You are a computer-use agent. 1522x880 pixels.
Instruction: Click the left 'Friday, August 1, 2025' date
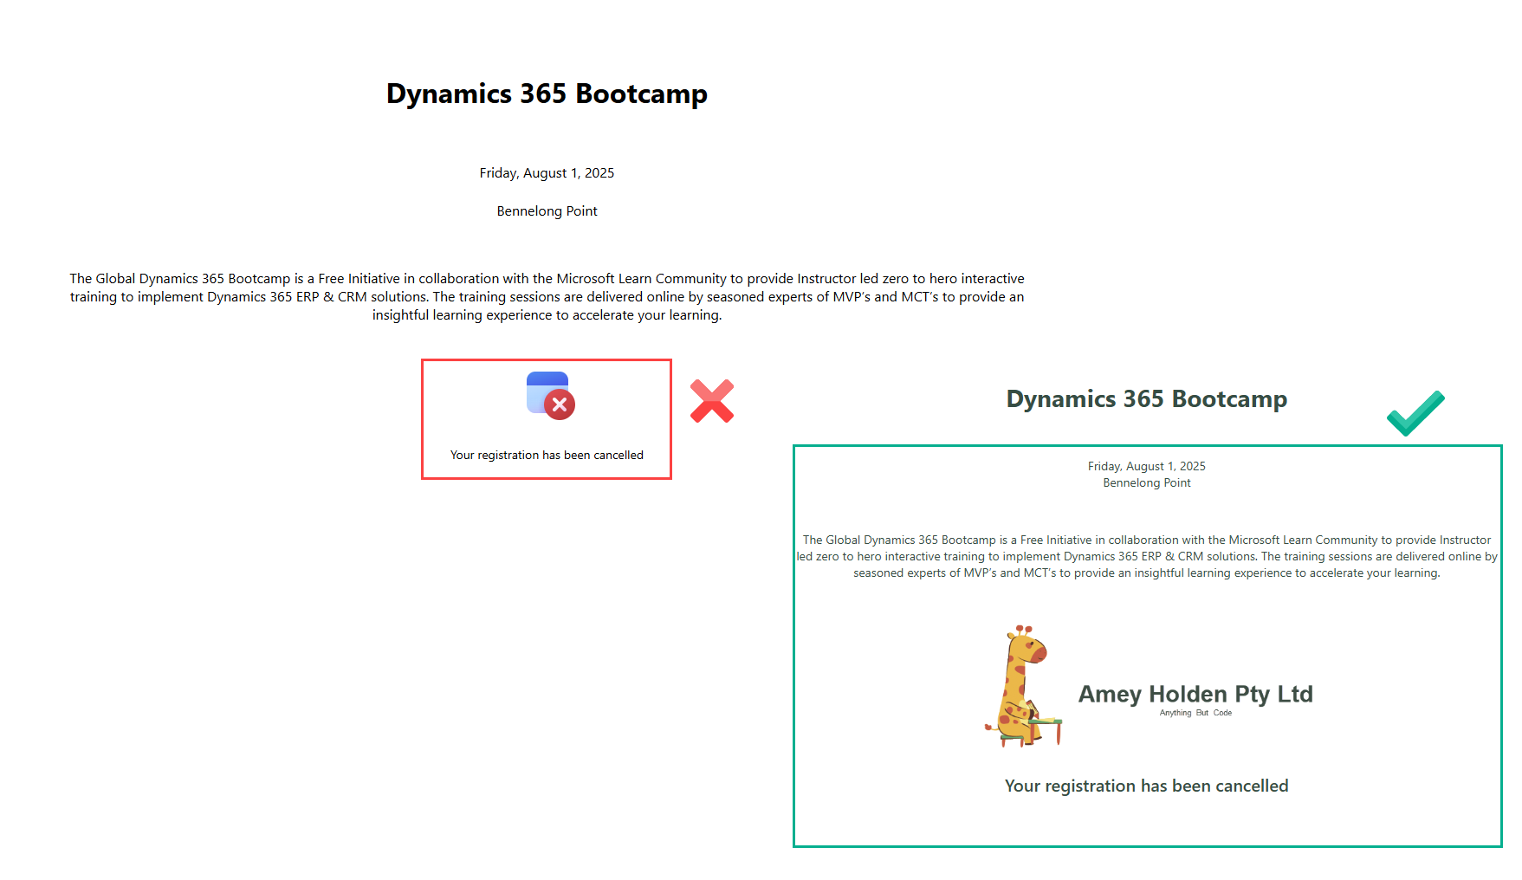pyautogui.click(x=547, y=173)
